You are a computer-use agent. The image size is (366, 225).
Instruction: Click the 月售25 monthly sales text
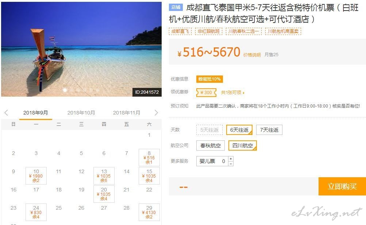click(271, 55)
